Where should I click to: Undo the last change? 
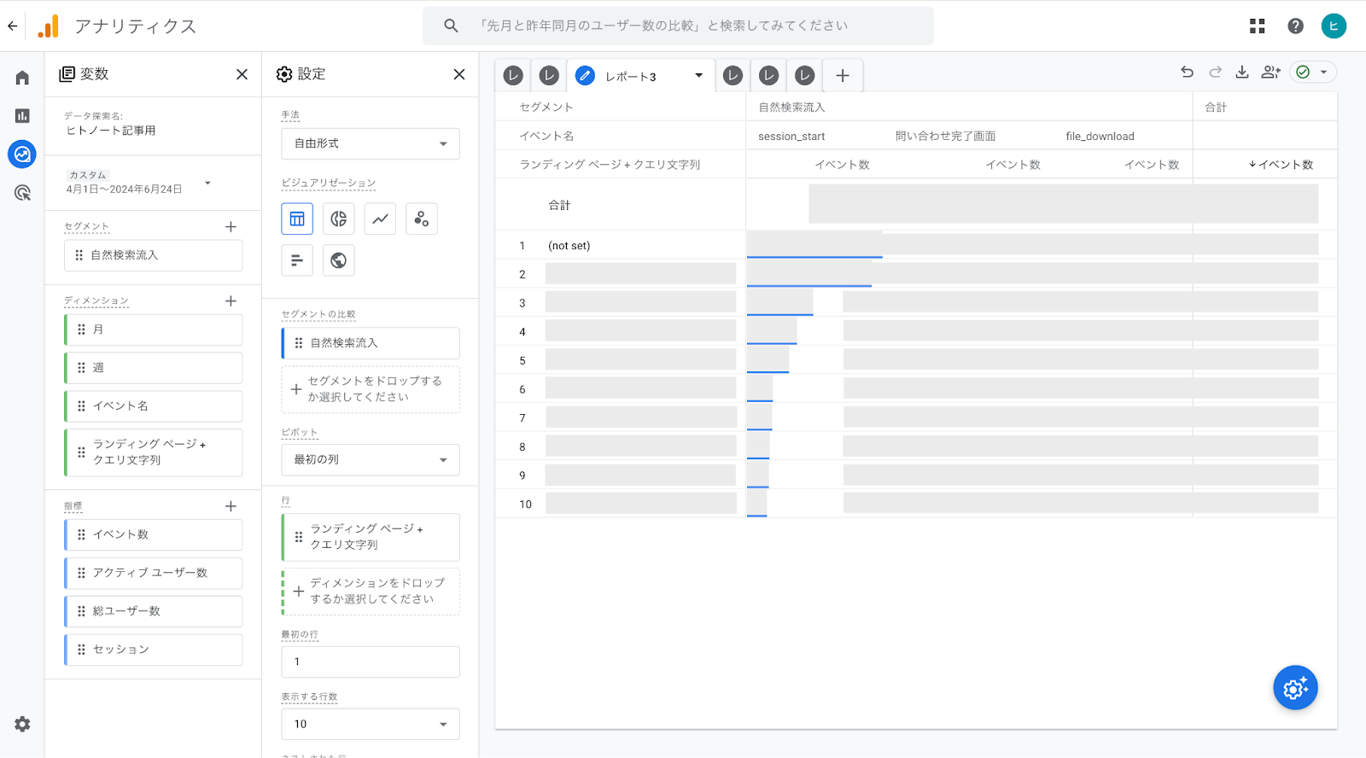(x=1187, y=72)
